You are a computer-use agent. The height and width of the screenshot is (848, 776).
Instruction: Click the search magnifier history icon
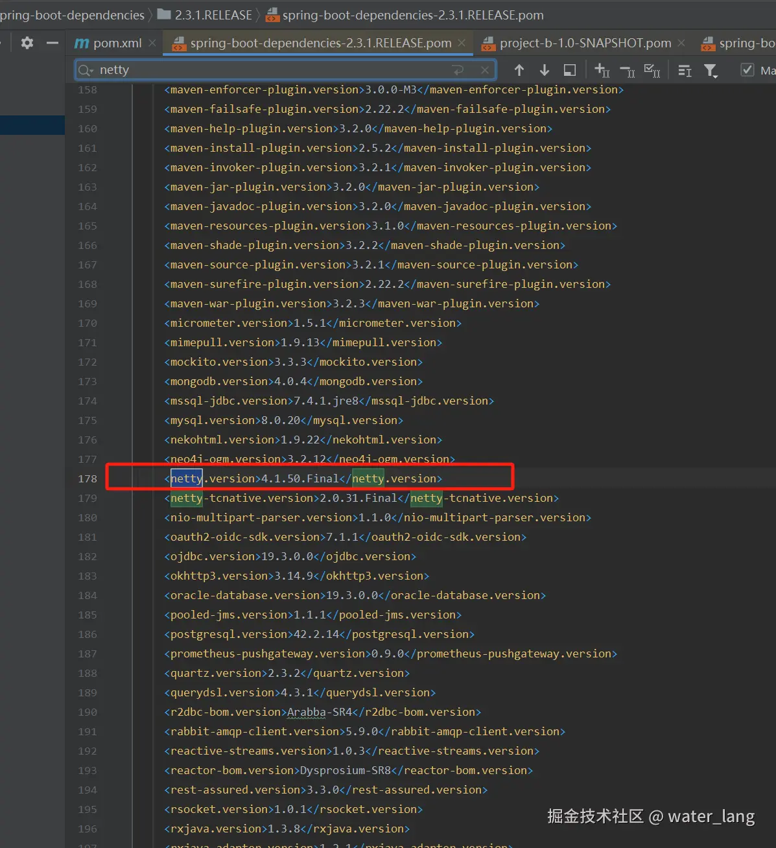pyautogui.click(x=86, y=70)
